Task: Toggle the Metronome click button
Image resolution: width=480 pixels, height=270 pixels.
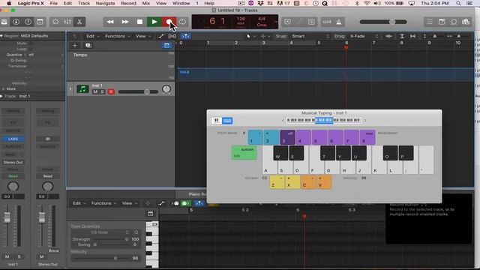Action: pyautogui.click(x=339, y=22)
